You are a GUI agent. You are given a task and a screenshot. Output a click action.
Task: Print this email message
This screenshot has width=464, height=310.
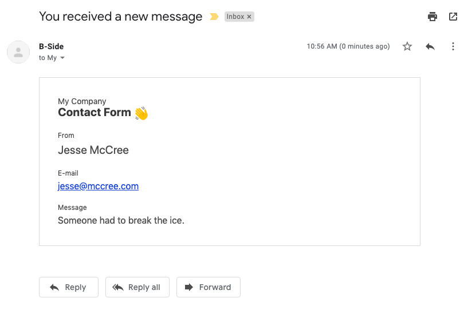(432, 17)
